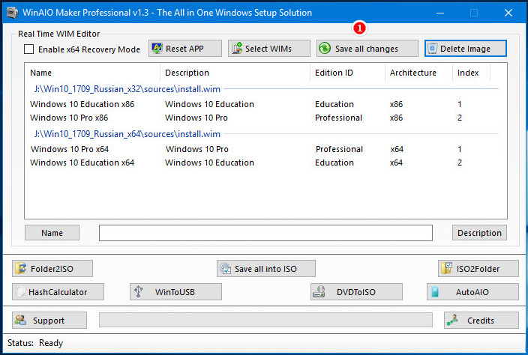The height and width of the screenshot is (355, 528).
Task: Click the ISO2Folder button label
Action: click(x=478, y=269)
